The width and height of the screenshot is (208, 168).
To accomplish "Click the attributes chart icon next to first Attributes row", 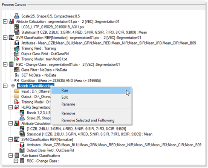I will pos(17,43).
